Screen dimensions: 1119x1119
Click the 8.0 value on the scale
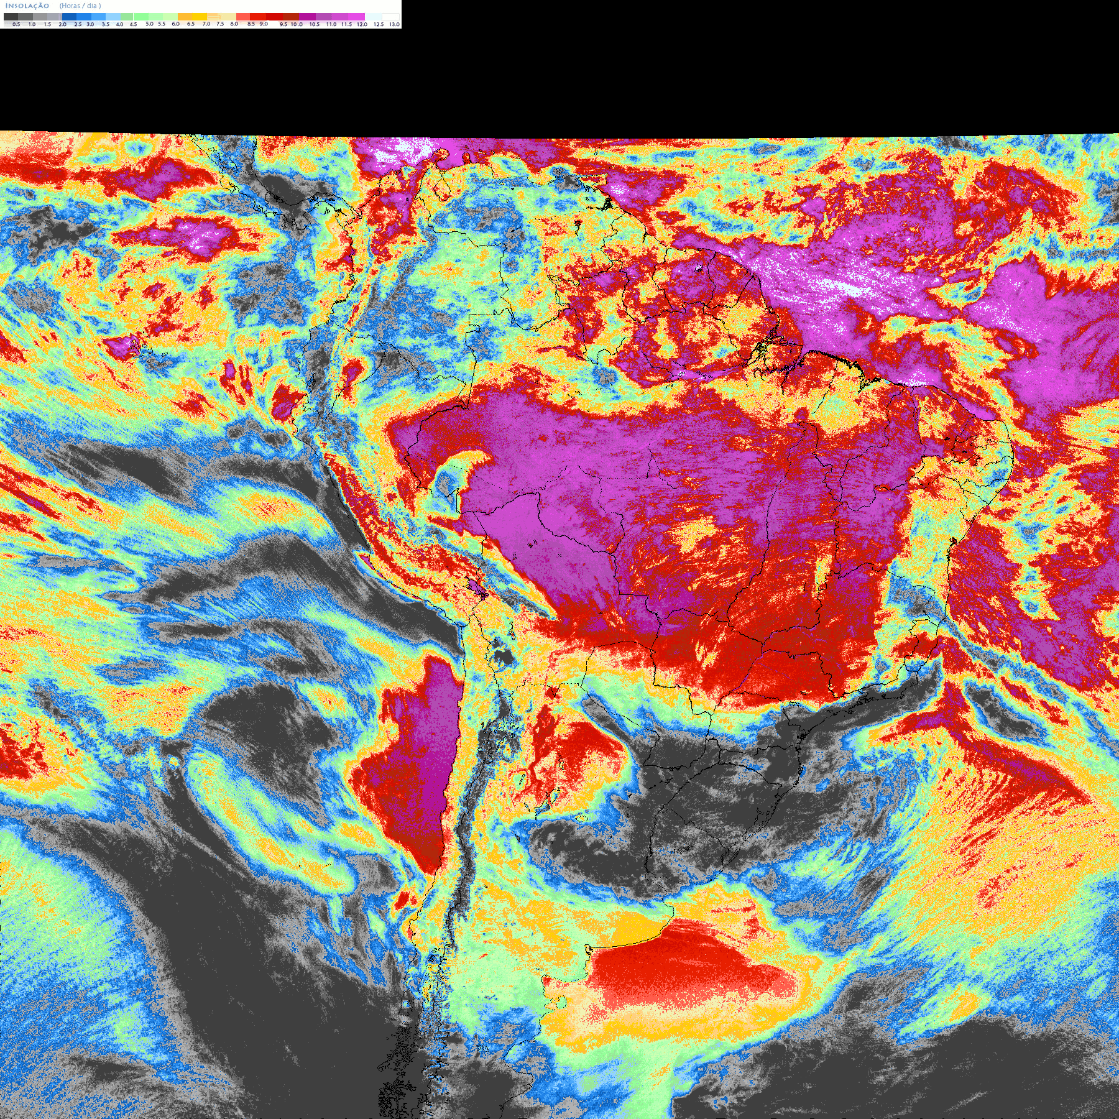click(x=234, y=24)
